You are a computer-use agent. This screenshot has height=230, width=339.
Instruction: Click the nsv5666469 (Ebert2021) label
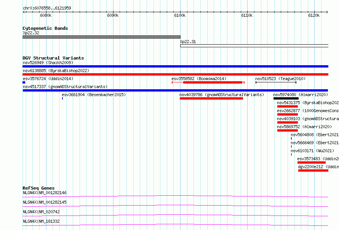point(315,143)
